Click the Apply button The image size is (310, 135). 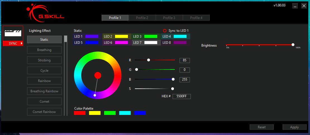tap(294, 127)
